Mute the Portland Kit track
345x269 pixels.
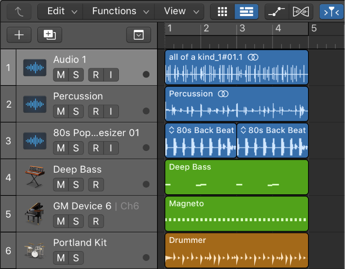(61, 258)
